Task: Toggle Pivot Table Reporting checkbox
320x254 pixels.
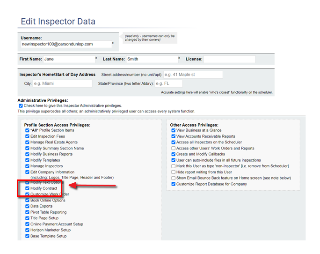Action: [27, 212]
